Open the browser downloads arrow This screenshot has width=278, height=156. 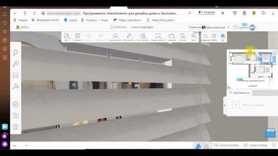(x=273, y=13)
